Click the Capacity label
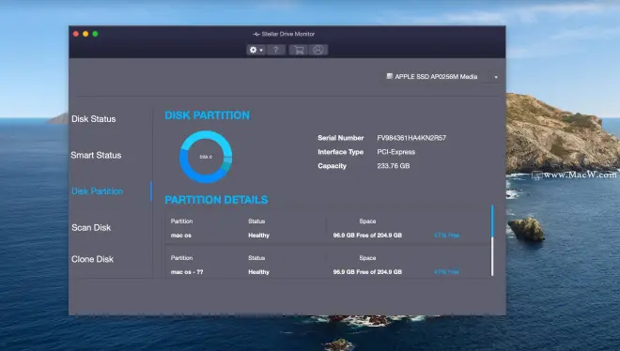This screenshot has width=620, height=351. (333, 166)
